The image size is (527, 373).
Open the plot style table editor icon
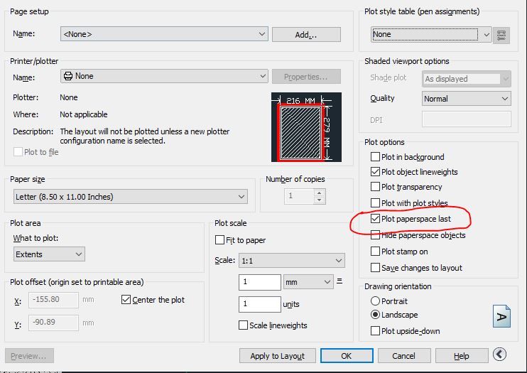tap(501, 35)
